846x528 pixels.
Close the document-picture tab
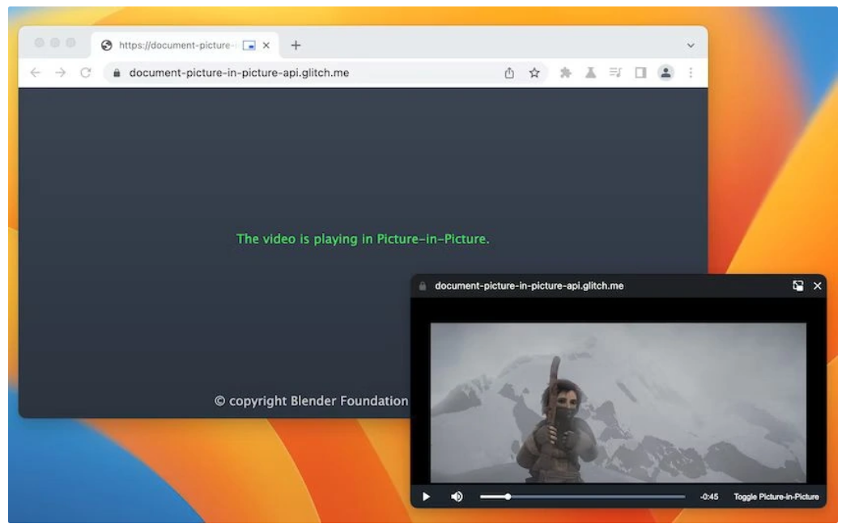[x=266, y=45]
